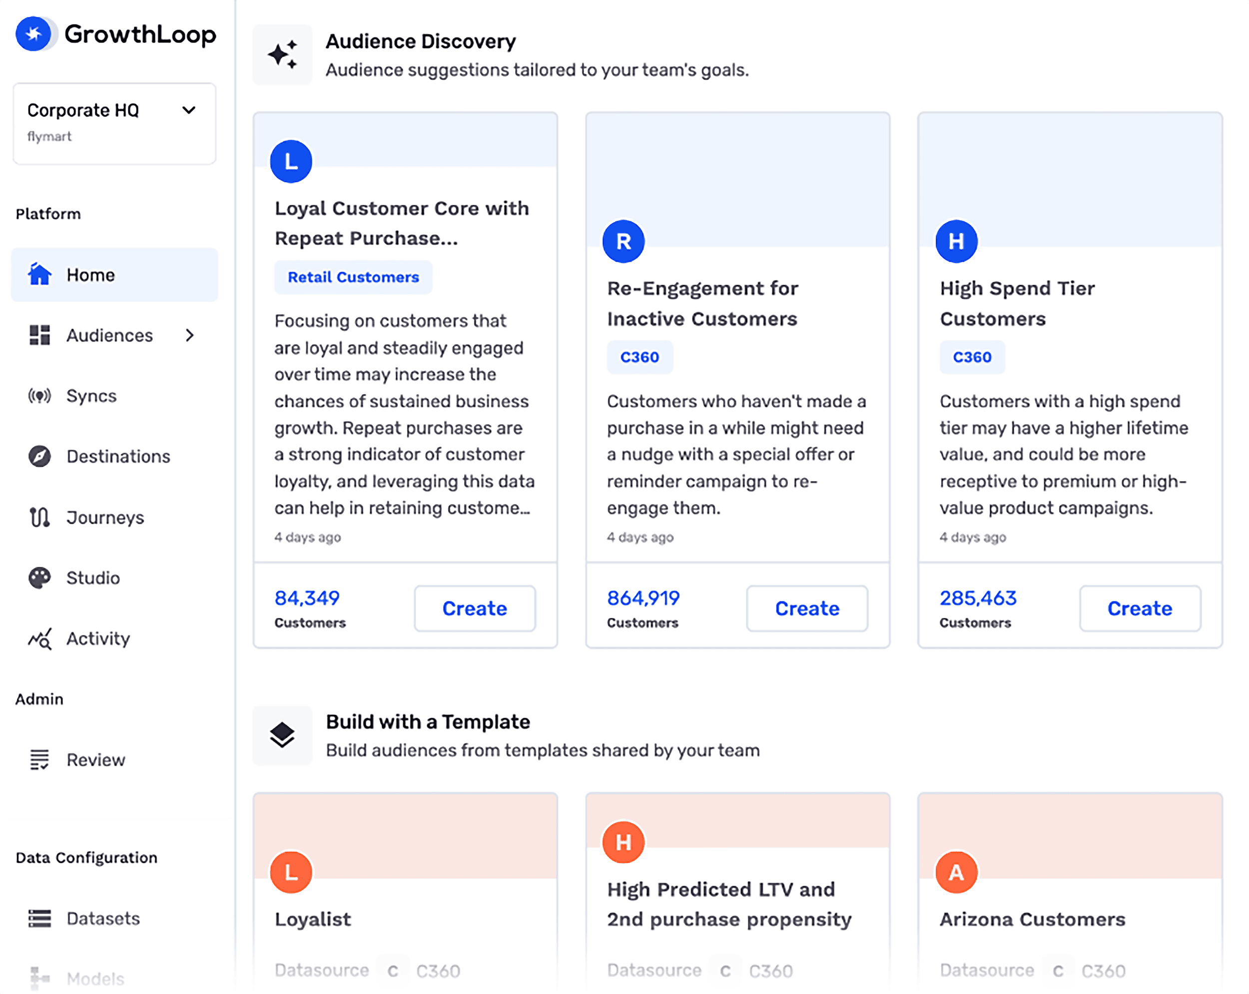
Task: Select the Retail Customers tag
Action: [353, 277]
